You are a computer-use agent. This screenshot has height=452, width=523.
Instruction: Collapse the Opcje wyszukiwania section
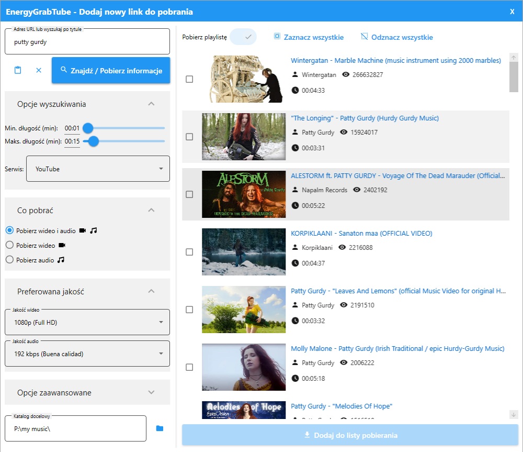click(x=151, y=104)
